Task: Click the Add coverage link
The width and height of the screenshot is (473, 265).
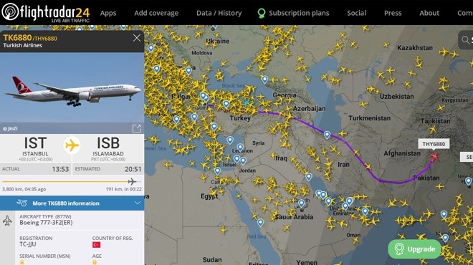Action: 156,13
